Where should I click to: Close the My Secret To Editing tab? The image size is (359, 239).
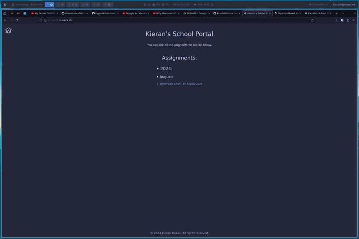tap(57, 13)
